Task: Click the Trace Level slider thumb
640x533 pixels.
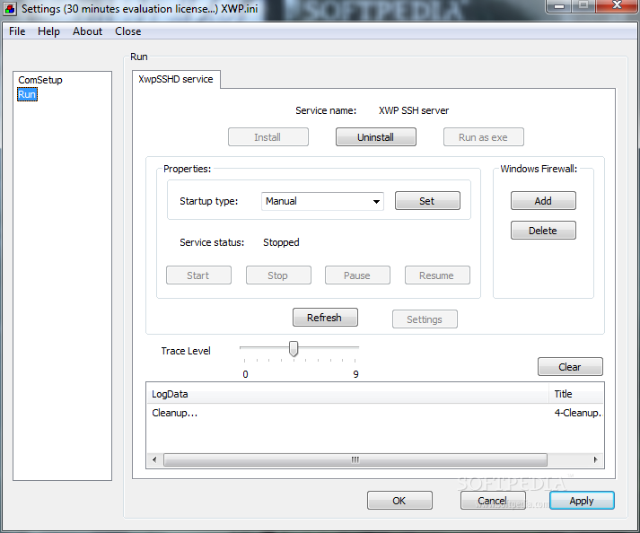Action: [294, 348]
